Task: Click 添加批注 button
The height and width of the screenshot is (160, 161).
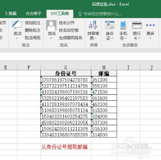Action: tap(33, 23)
